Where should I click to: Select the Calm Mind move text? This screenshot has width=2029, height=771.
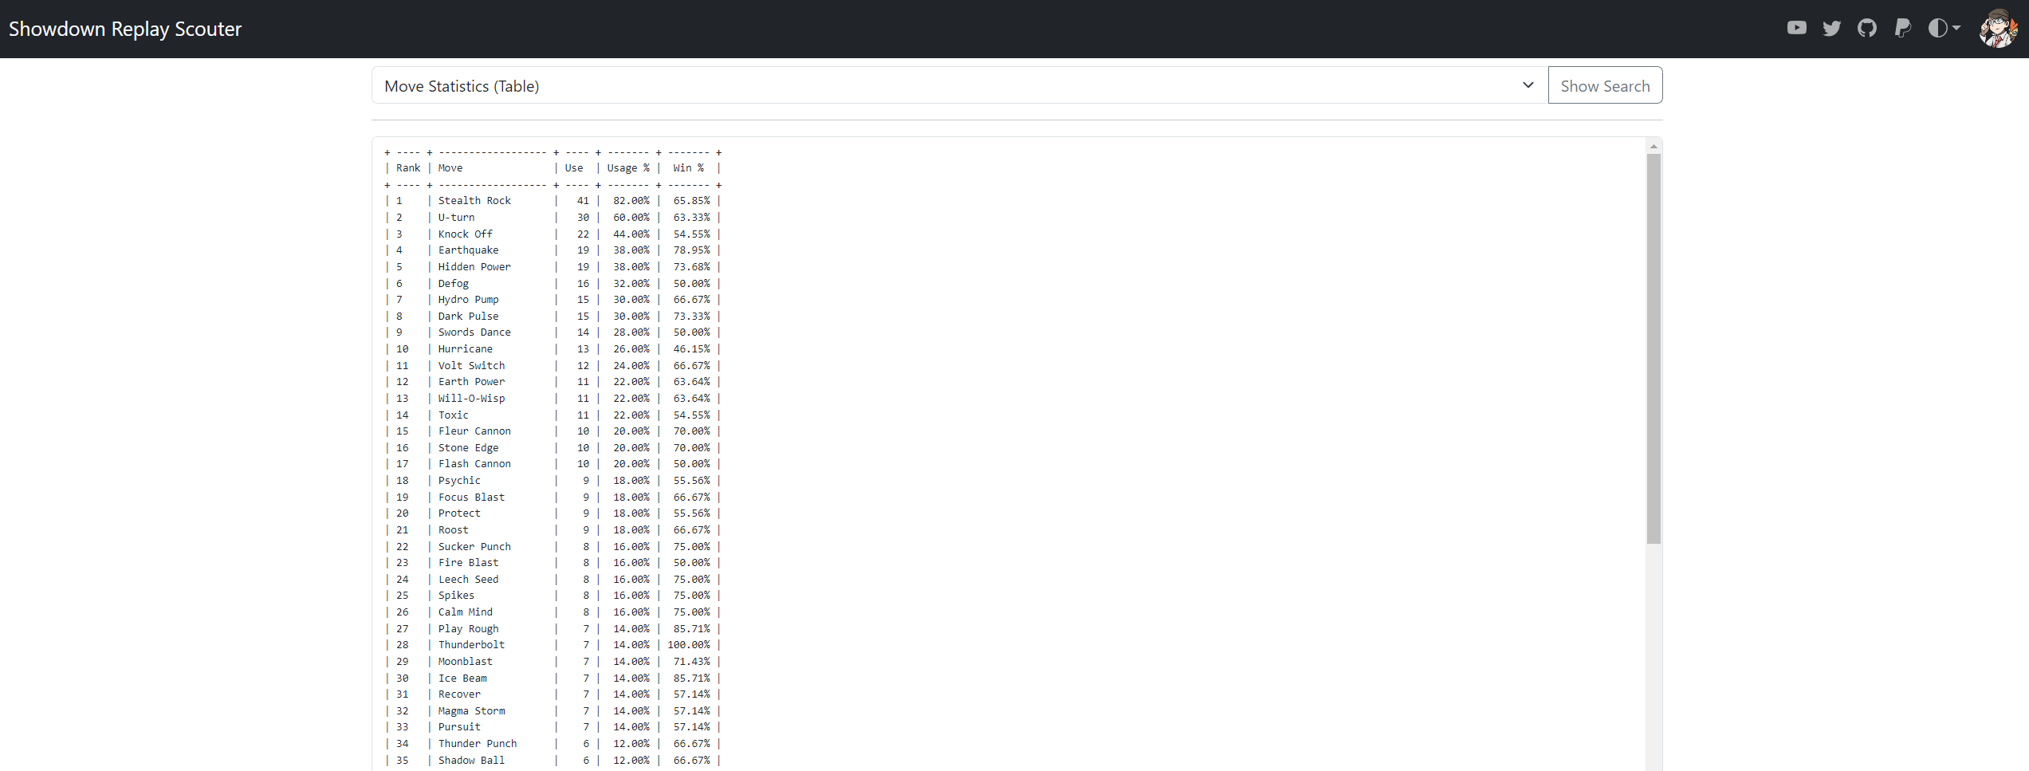coord(466,612)
